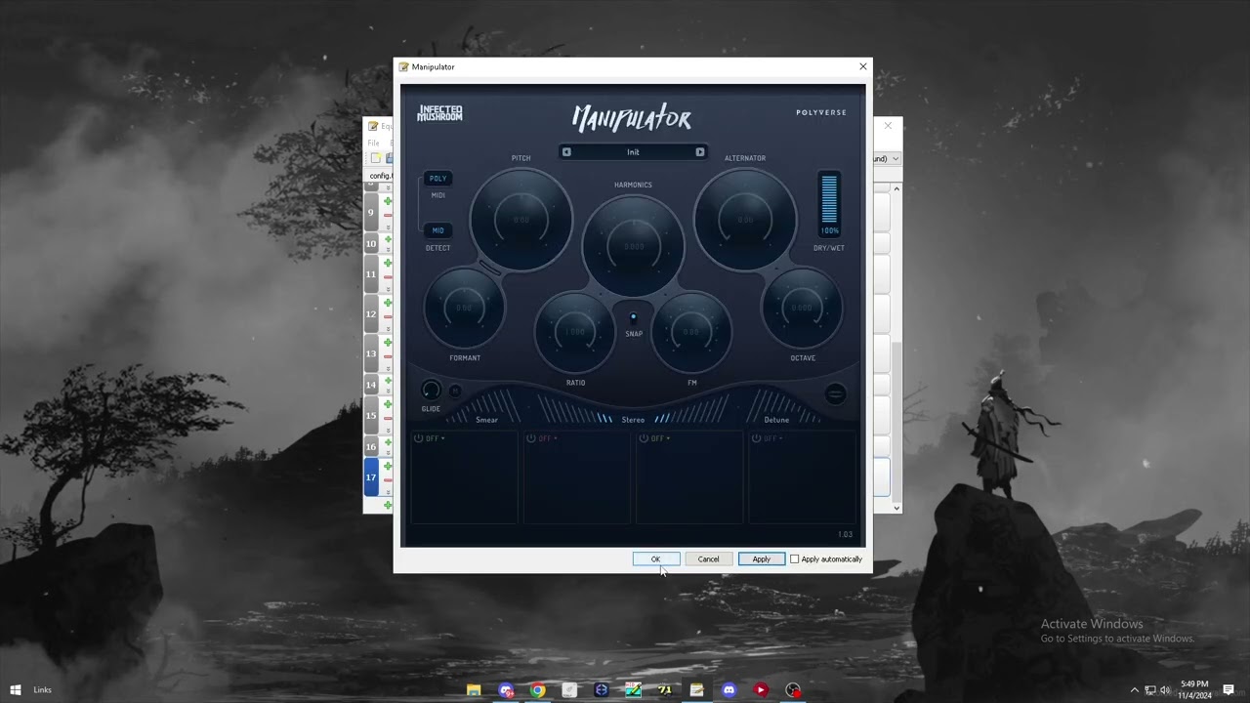
Task: Confirm with the OK button
Action: tap(655, 559)
